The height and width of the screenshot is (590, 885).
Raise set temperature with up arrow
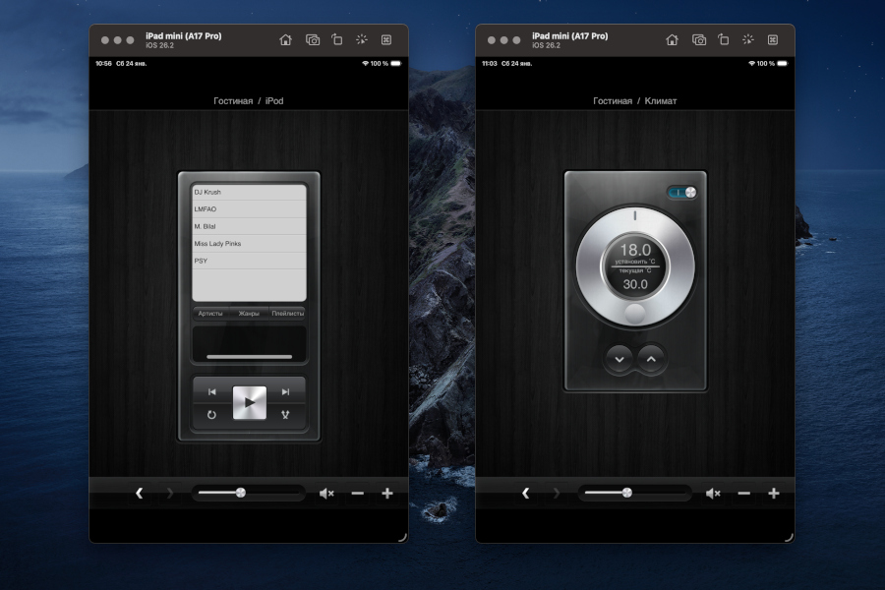tap(651, 359)
